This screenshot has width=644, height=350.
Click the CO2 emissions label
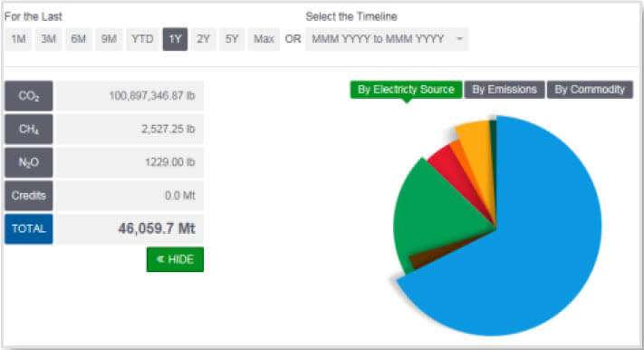tap(29, 96)
